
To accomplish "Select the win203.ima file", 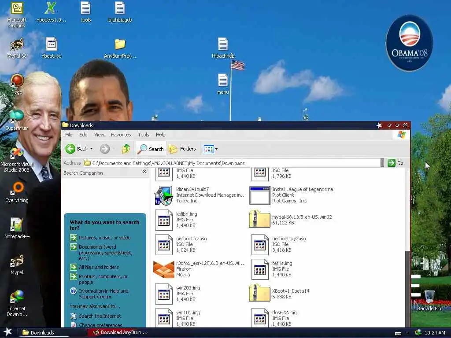I will click(x=178, y=294).
